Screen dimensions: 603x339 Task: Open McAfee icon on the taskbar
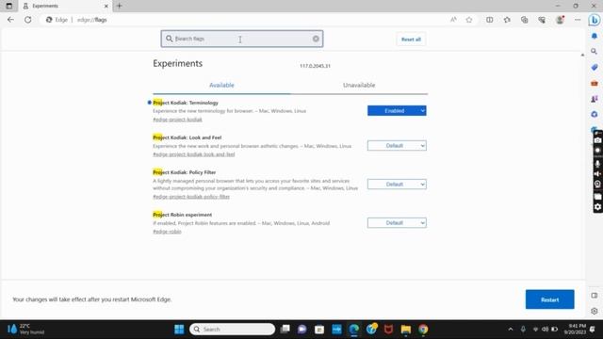(x=388, y=330)
